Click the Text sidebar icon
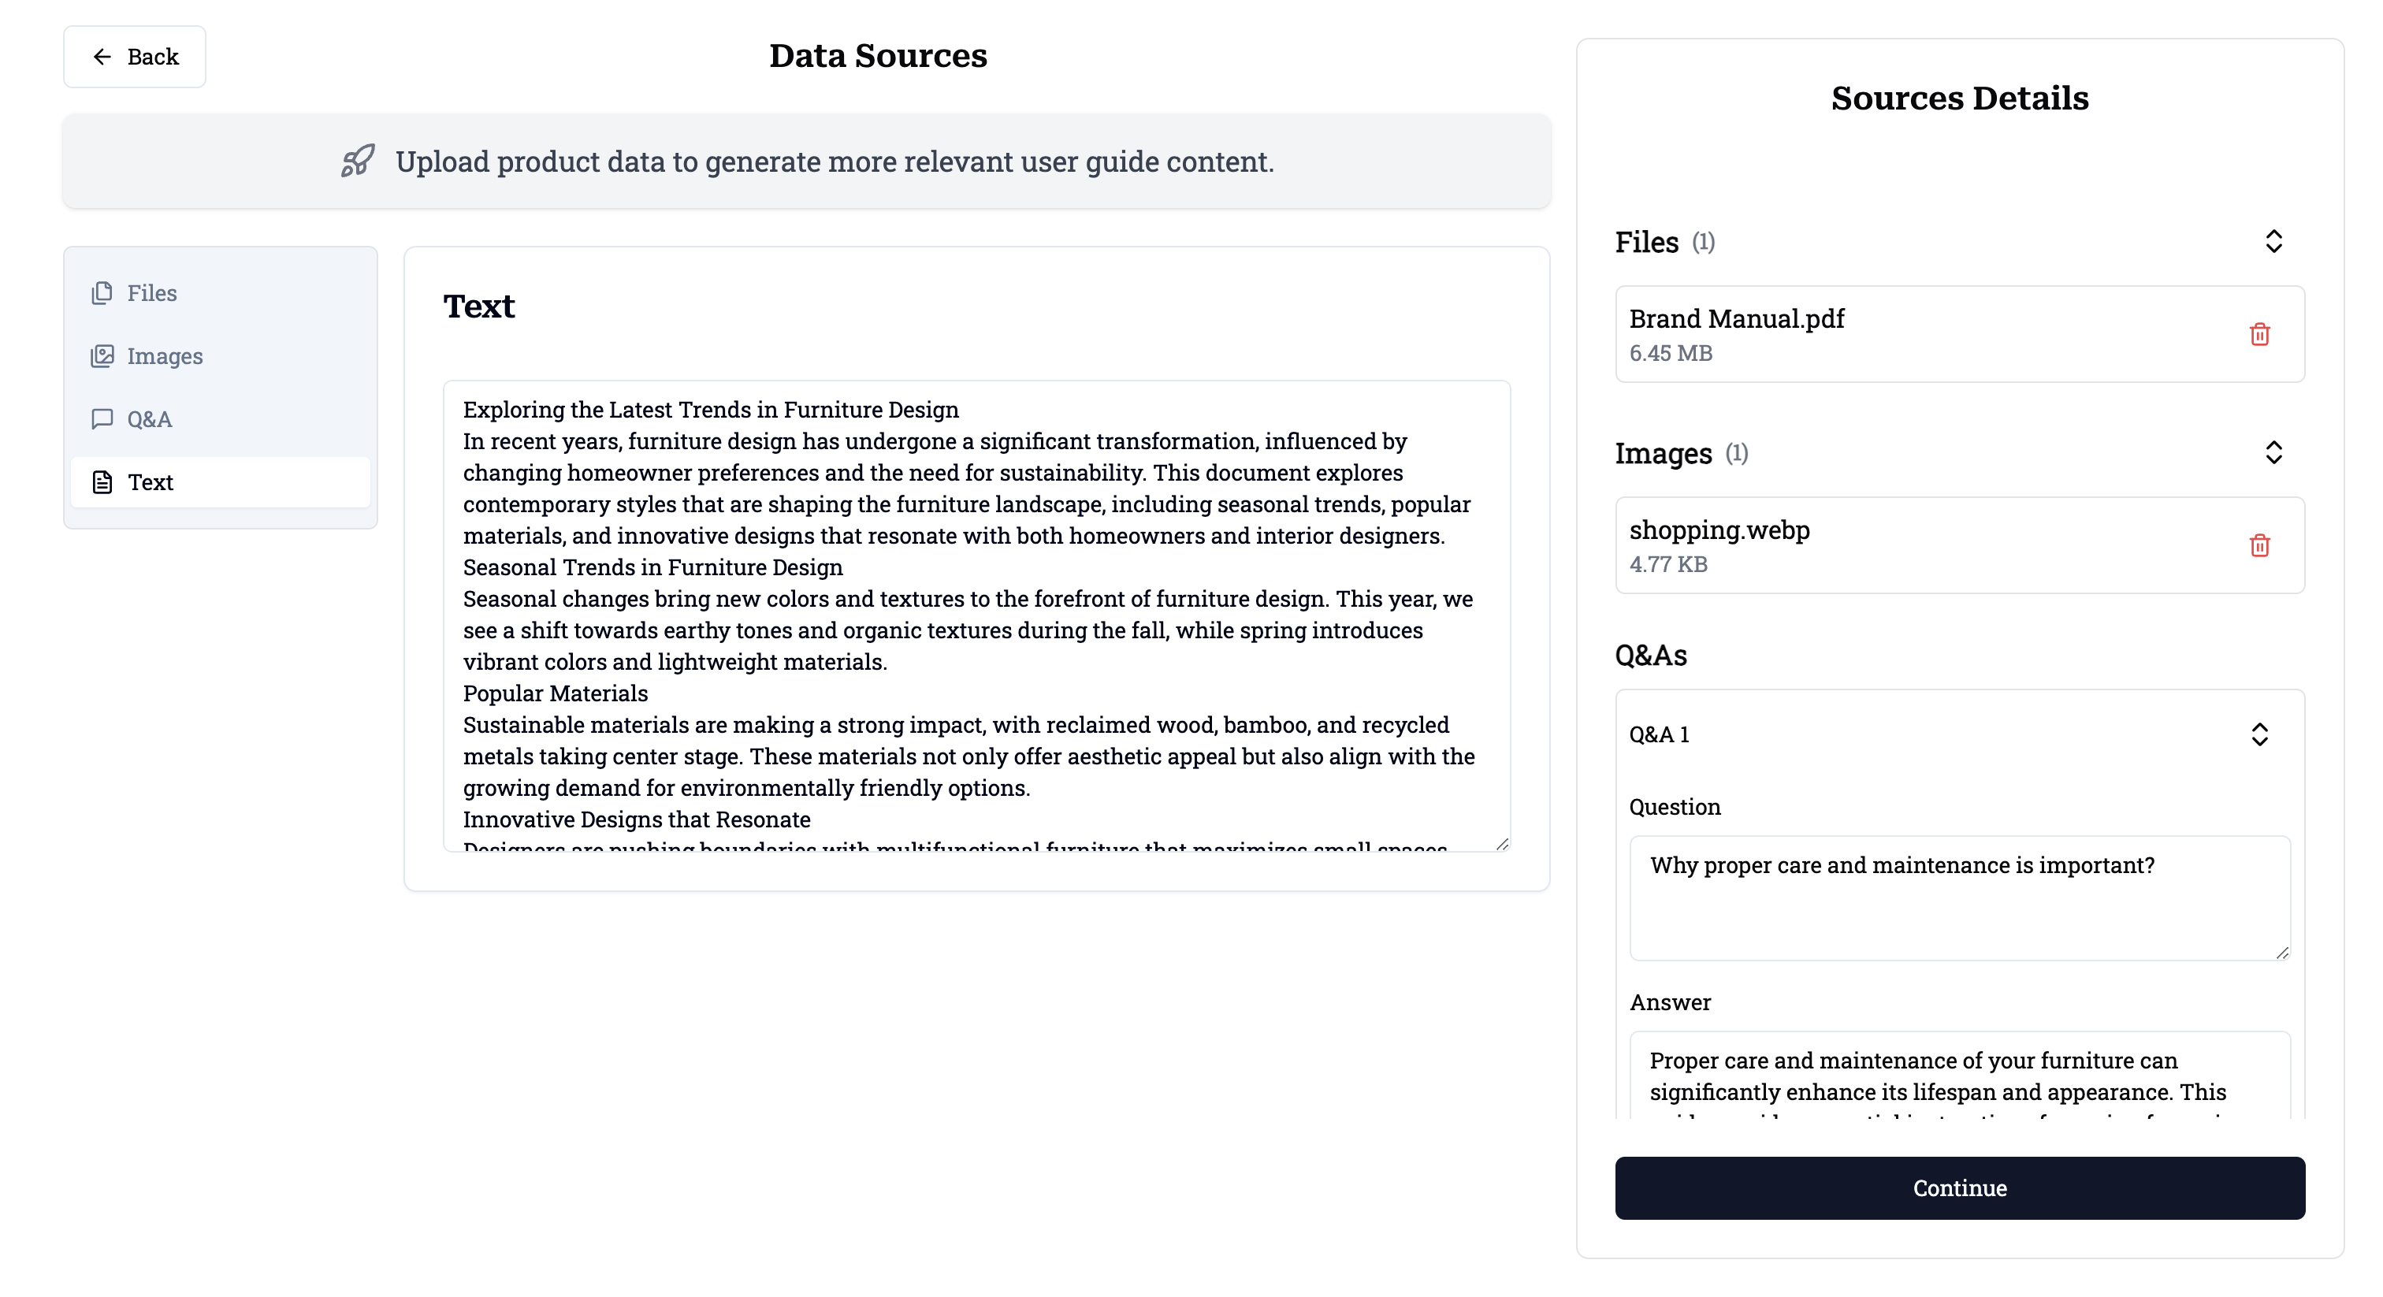The image size is (2383, 1297). click(102, 482)
